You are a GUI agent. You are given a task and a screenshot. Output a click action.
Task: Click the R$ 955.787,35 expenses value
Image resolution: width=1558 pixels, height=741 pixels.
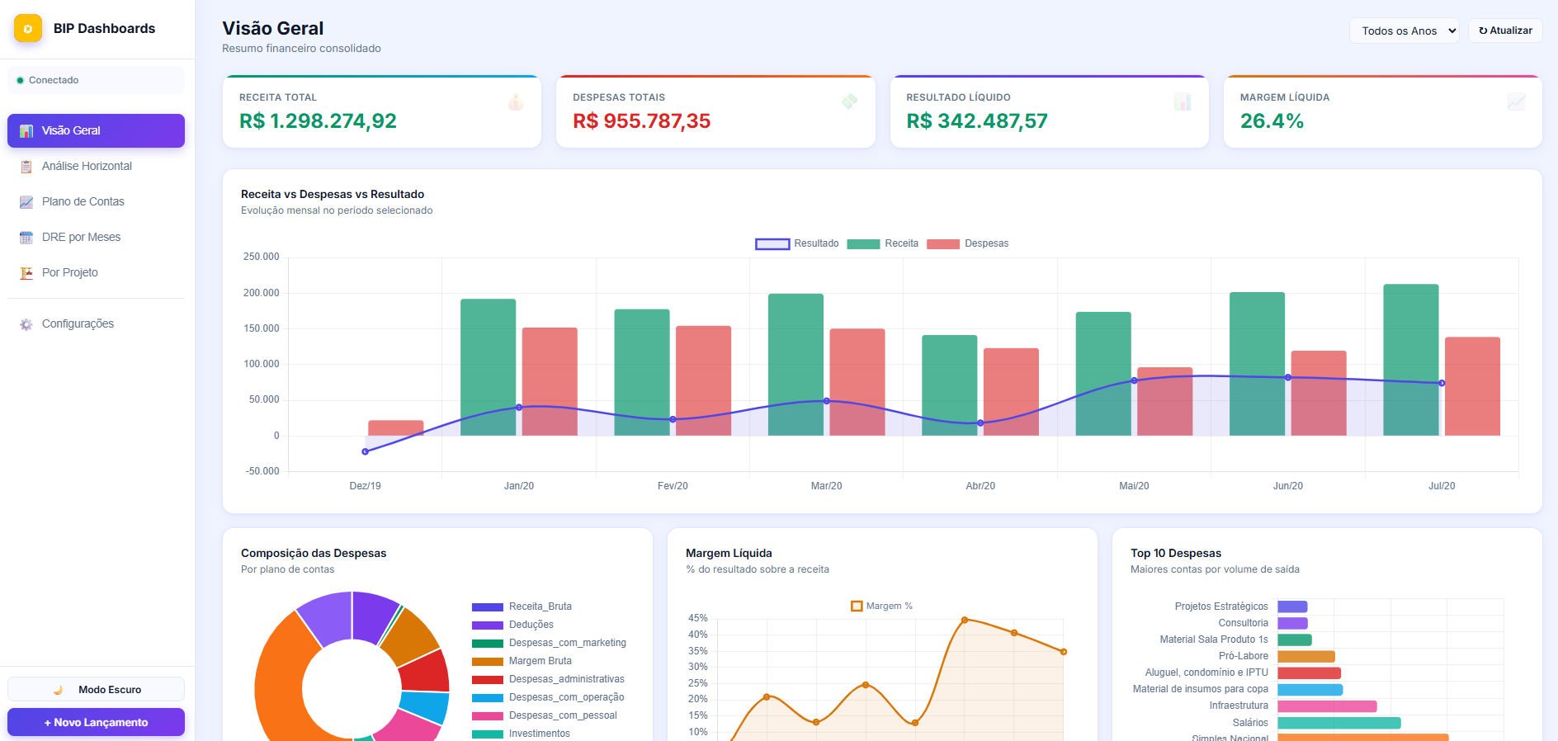(642, 121)
